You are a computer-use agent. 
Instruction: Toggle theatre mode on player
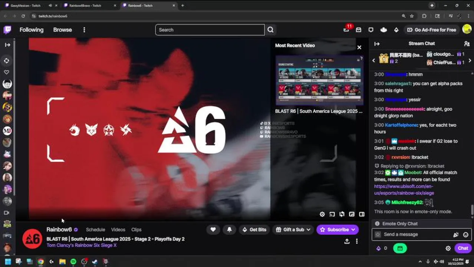pyautogui.click(x=362, y=214)
